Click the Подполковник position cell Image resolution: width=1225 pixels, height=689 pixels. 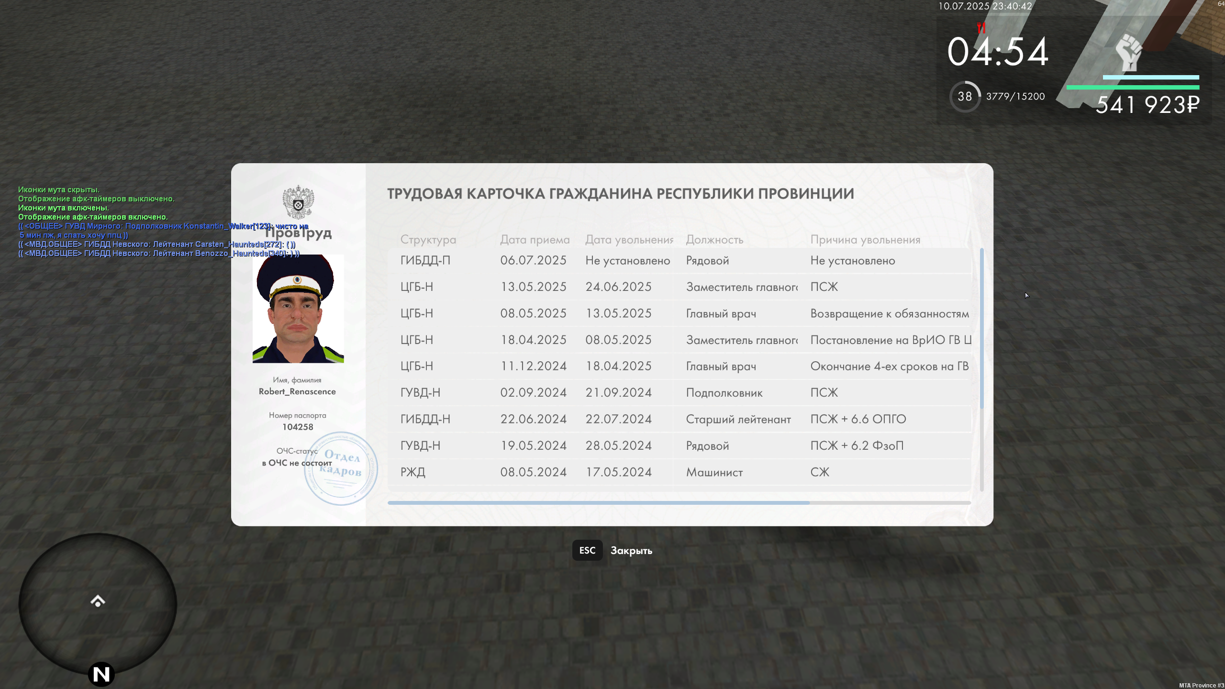[724, 393]
